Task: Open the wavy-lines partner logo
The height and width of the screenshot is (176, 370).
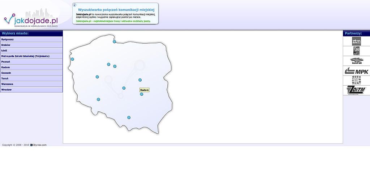Action: coord(356,61)
